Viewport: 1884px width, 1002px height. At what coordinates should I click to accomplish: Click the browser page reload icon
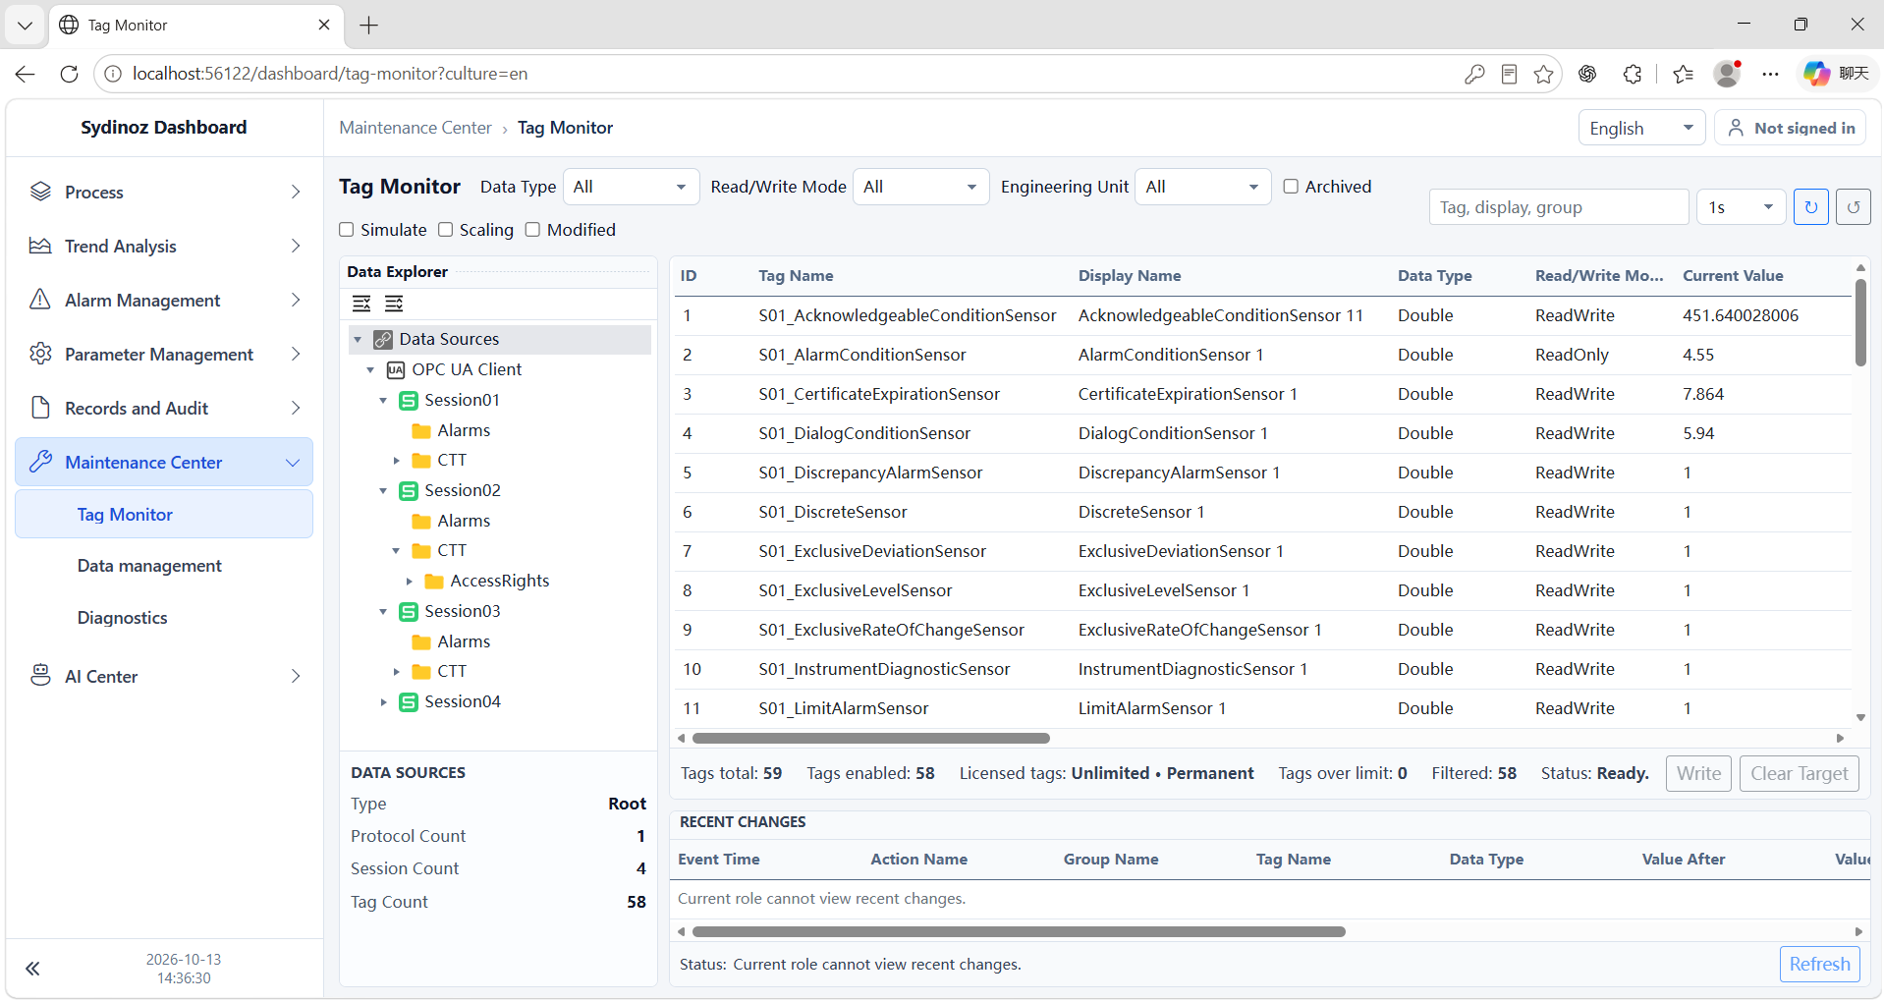click(69, 74)
